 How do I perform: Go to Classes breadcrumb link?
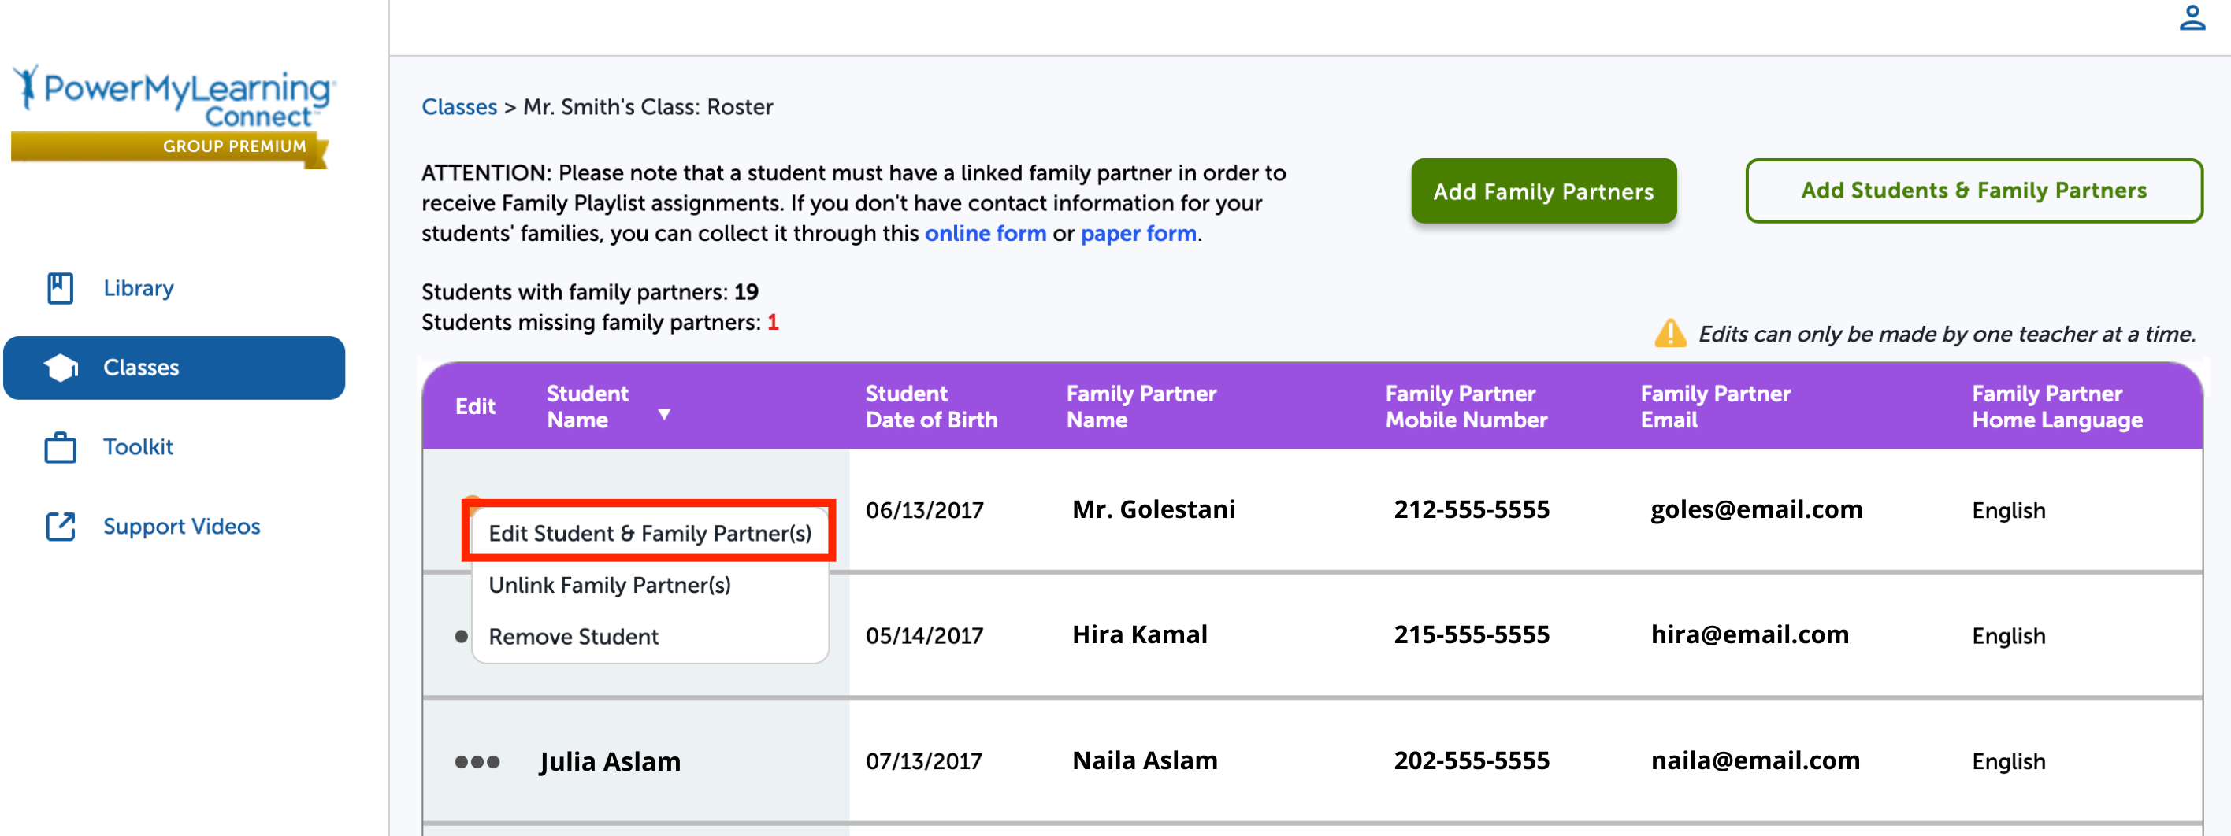click(459, 107)
